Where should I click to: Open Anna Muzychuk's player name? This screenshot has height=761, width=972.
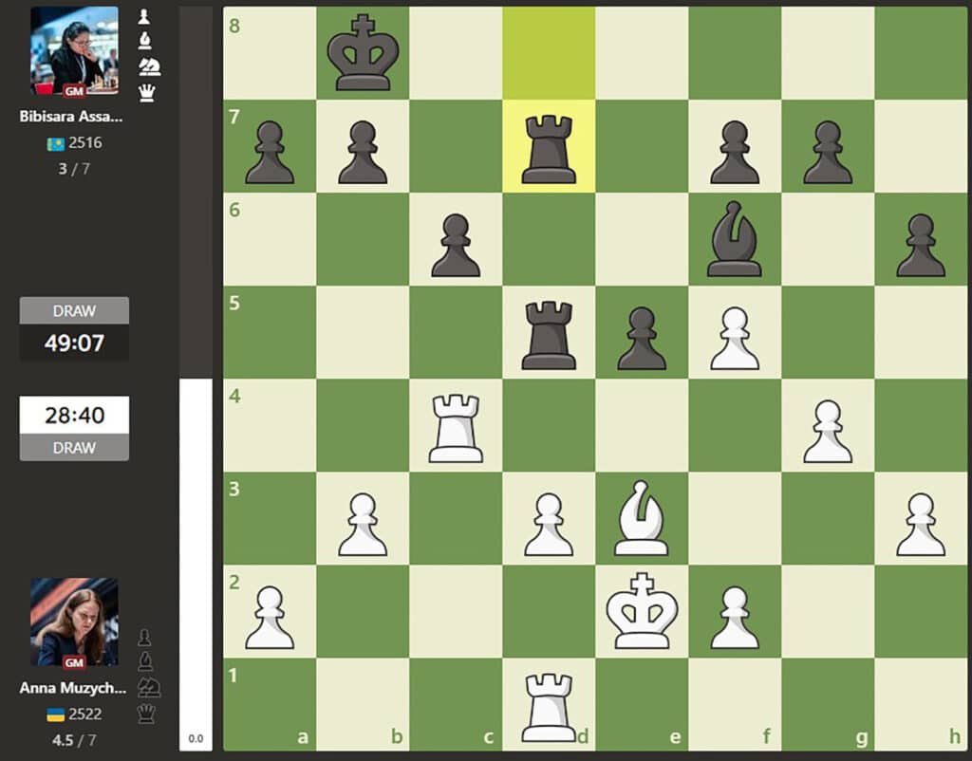[x=71, y=688]
